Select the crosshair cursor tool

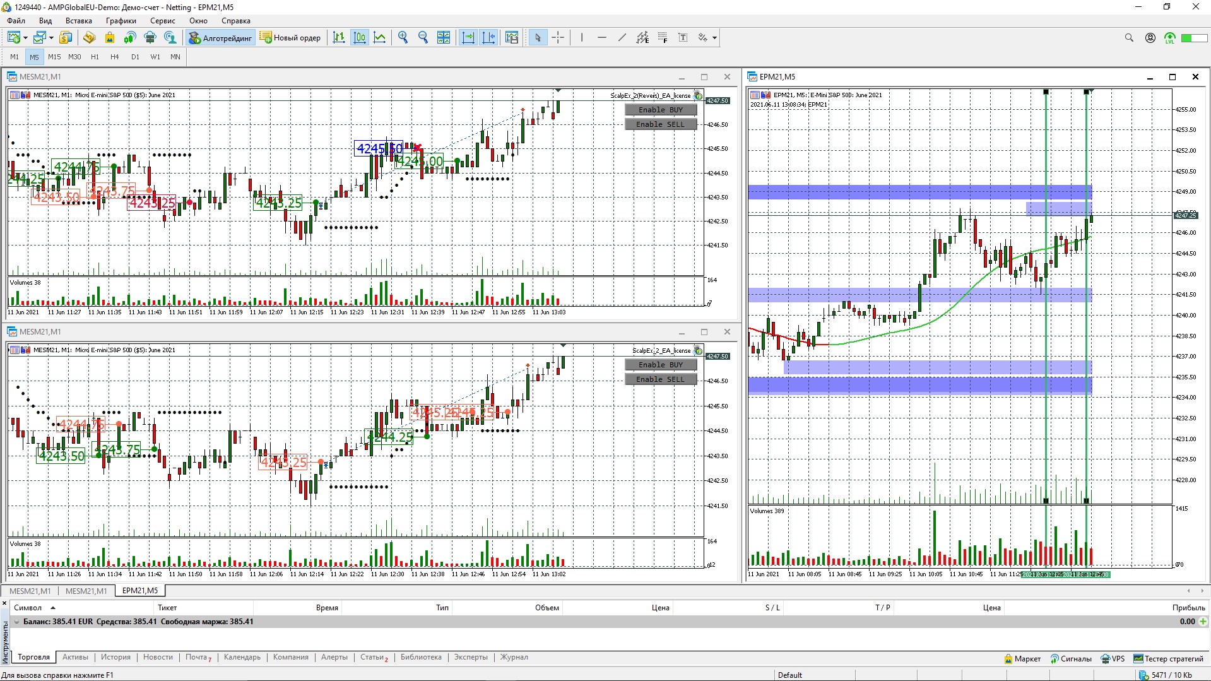click(558, 38)
